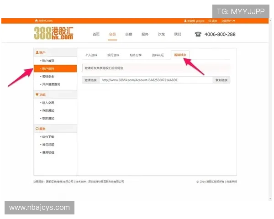Screen dimensions: 274x219
Task: Click the telephone icon beside 4006-800-288
Action: (198, 34)
